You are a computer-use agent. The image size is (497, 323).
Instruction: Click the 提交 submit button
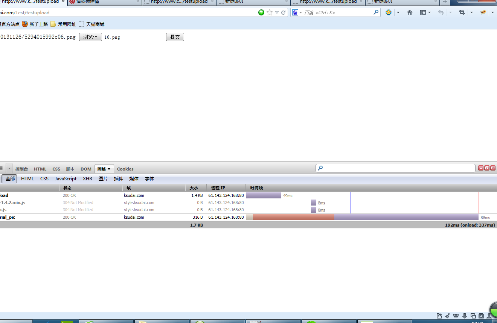[175, 37]
